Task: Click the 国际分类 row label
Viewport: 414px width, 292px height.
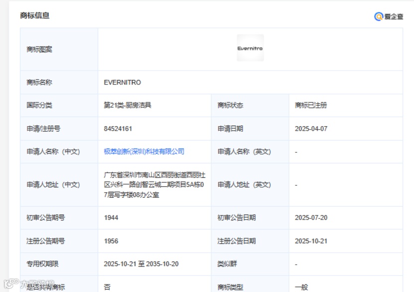Action: [x=39, y=105]
